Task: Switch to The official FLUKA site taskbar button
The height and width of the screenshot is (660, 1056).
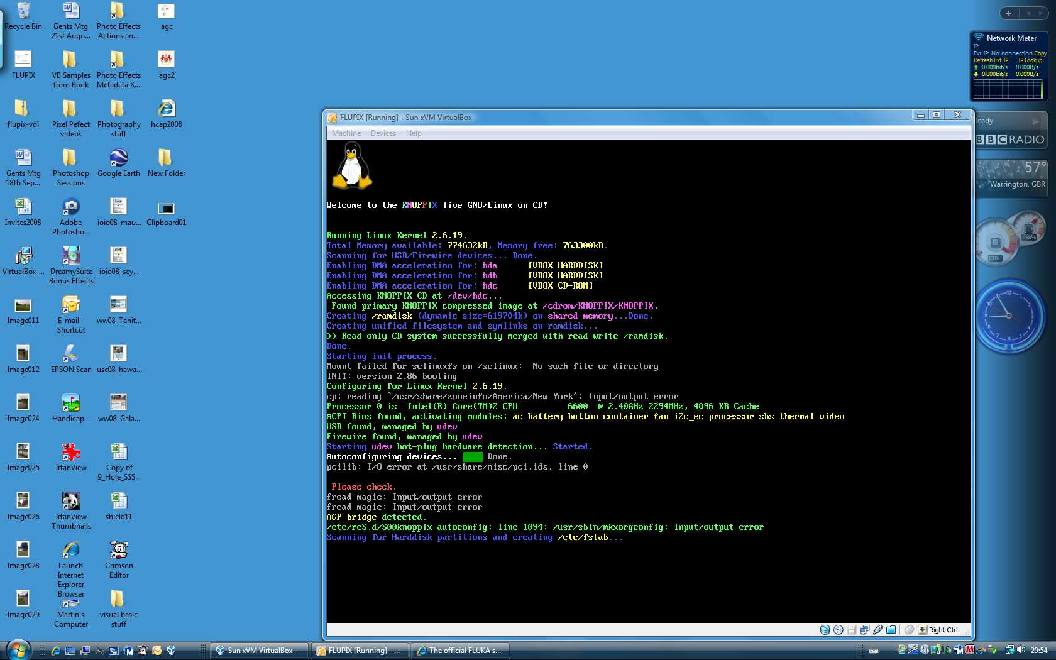Action: pyautogui.click(x=460, y=651)
